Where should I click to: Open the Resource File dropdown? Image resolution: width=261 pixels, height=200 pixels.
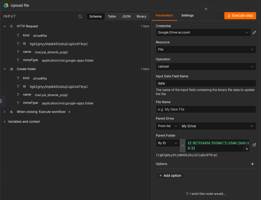pyautogui.click(x=206, y=49)
